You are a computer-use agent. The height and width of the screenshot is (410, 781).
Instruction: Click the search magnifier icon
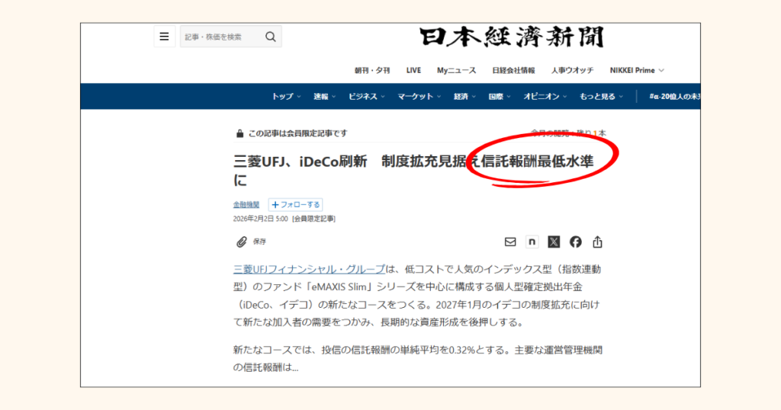[271, 37]
